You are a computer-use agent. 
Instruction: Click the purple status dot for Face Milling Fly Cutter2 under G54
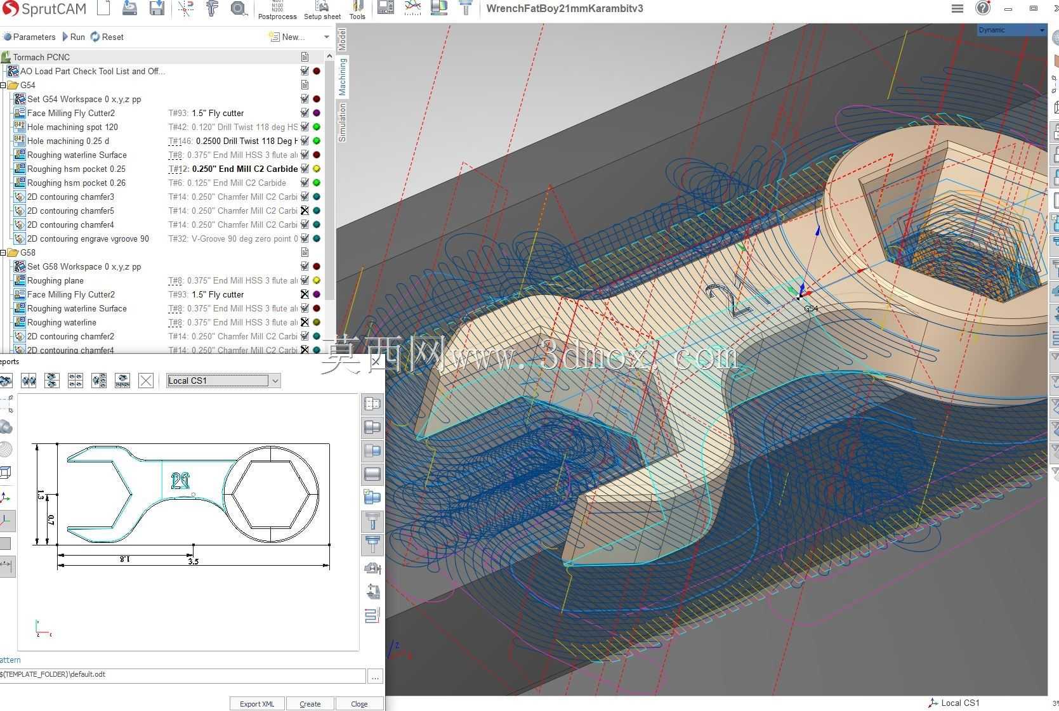317,113
